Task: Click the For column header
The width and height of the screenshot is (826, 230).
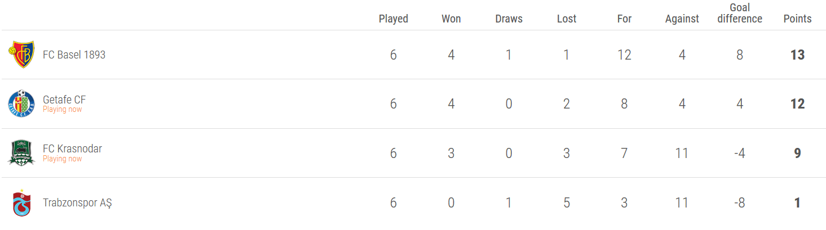Action: tap(624, 19)
